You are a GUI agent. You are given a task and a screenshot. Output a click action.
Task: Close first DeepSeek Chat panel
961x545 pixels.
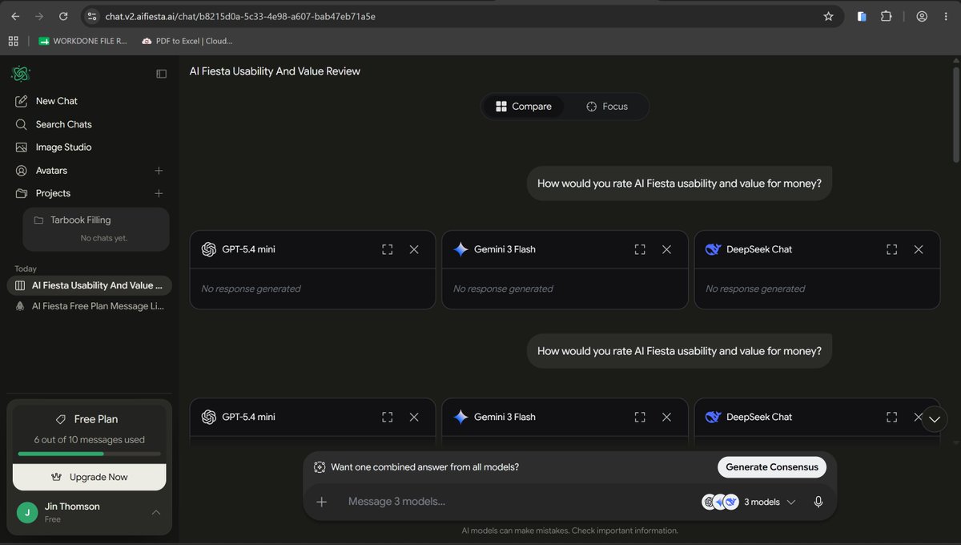[x=919, y=249]
